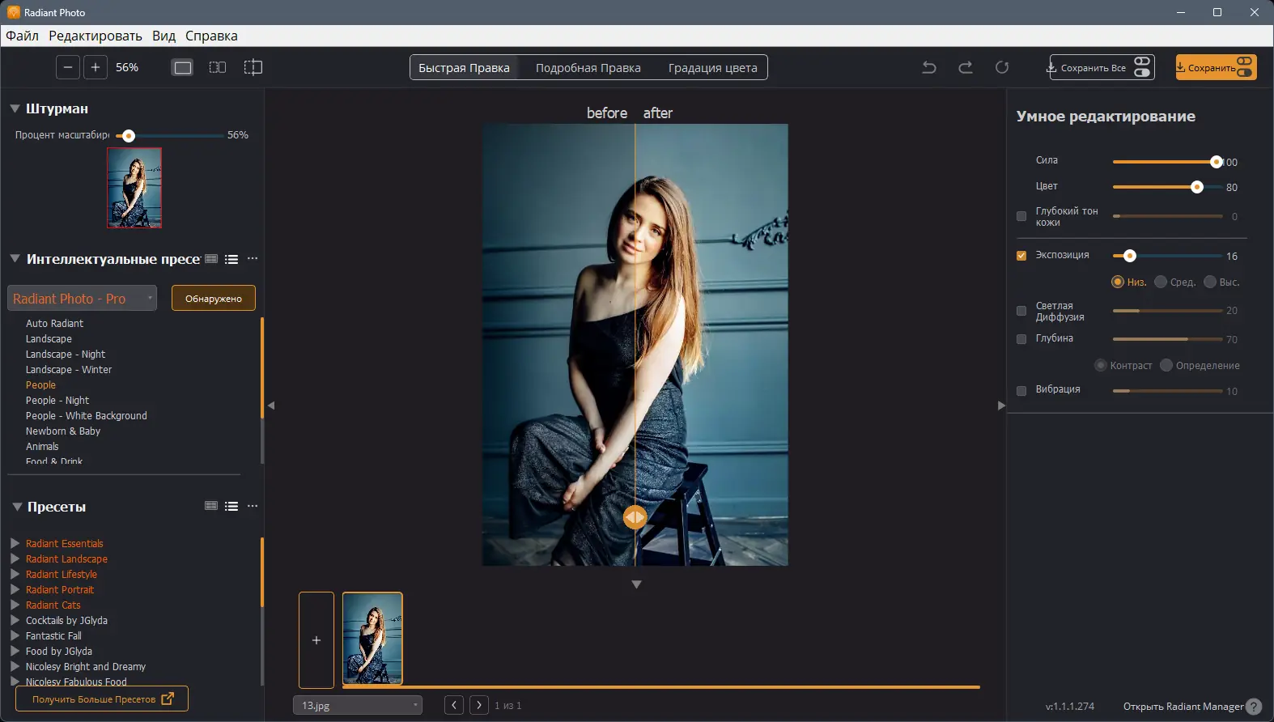The width and height of the screenshot is (1274, 722).
Task: Open Radiant Manager link
Action: pos(1183,707)
